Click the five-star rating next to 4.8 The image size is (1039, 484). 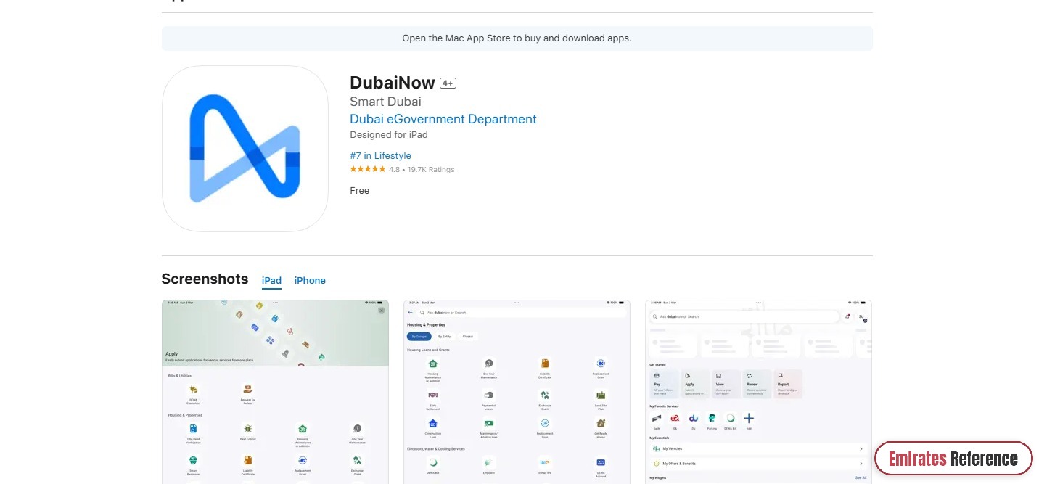367,169
